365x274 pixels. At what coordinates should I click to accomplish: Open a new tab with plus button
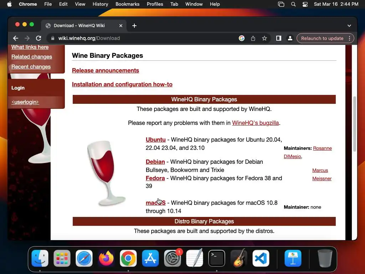pyautogui.click(x=134, y=26)
